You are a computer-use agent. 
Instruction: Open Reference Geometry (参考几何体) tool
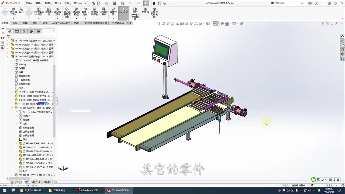(x=85, y=12)
